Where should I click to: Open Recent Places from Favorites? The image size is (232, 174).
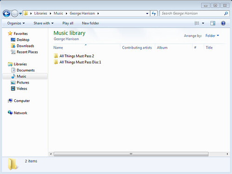pyautogui.click(x=27, y=52)
